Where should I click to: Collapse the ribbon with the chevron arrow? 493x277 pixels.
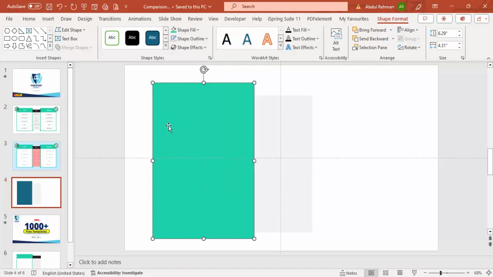coord(489,58)
